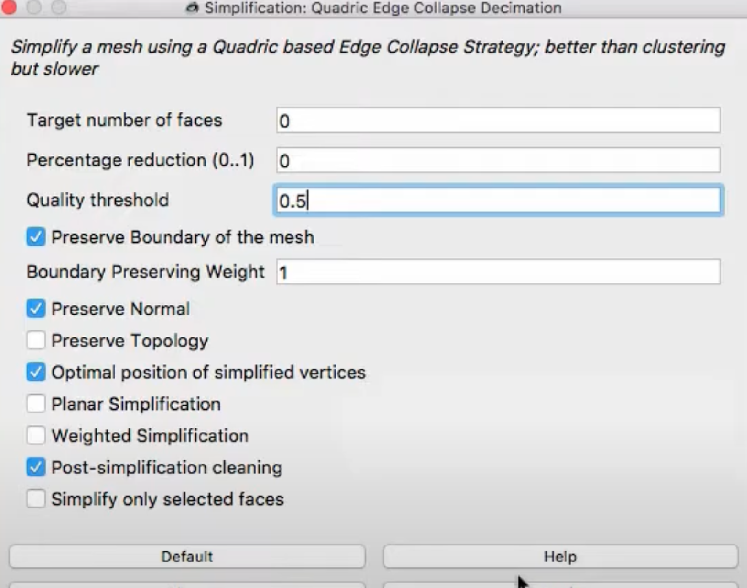This screenshot has width=747, height=588.
Task: Click the Planar Simplification label text
Action: tap(135, 404)
